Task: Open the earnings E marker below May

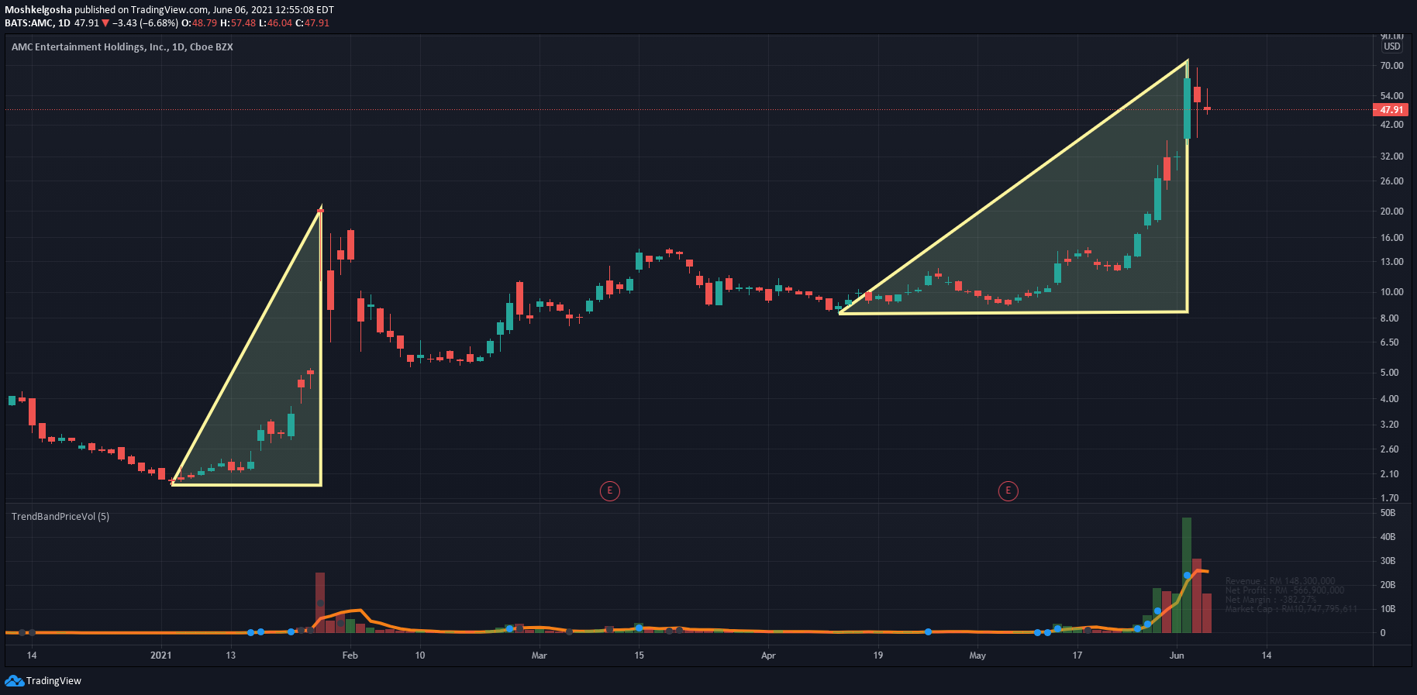Action: [x=1008, y=490]
